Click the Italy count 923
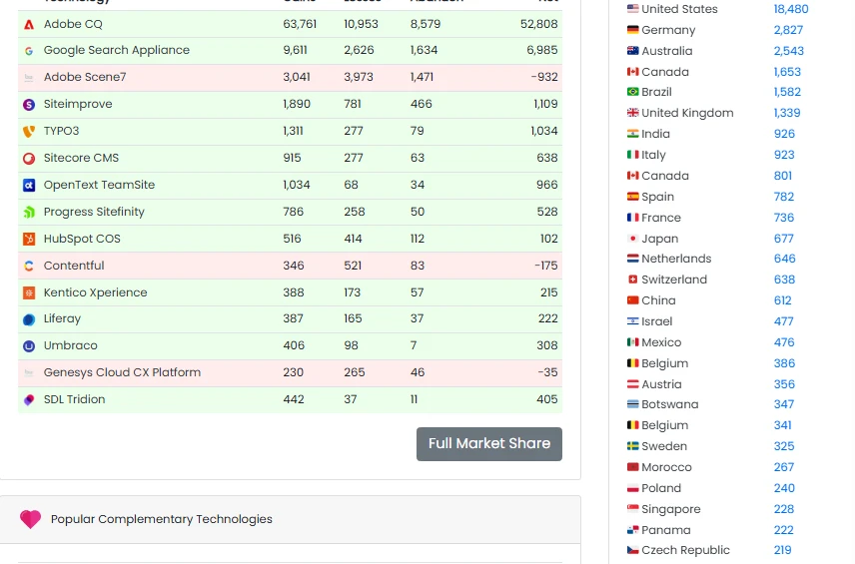The width and height of the screenshot is (855, 564). (784, 155)
